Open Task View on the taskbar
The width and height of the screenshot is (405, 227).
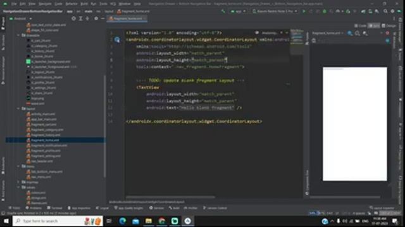pyautogui.click(x=109, y=221)
